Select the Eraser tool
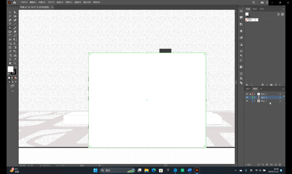The height and width of the screenshot is (174, 292). [15, 32]
